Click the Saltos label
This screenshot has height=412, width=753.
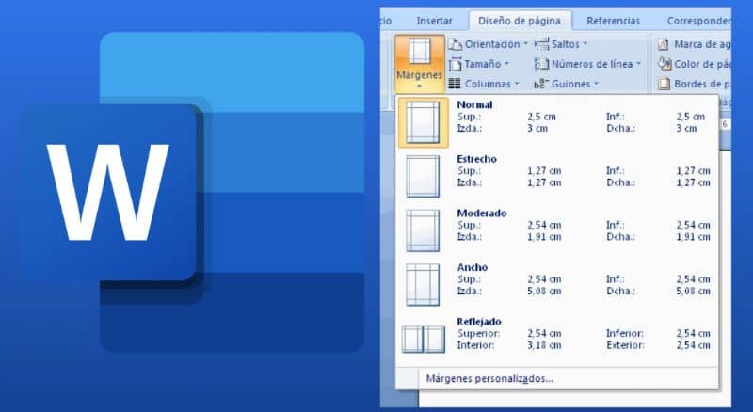pos(566,44)
